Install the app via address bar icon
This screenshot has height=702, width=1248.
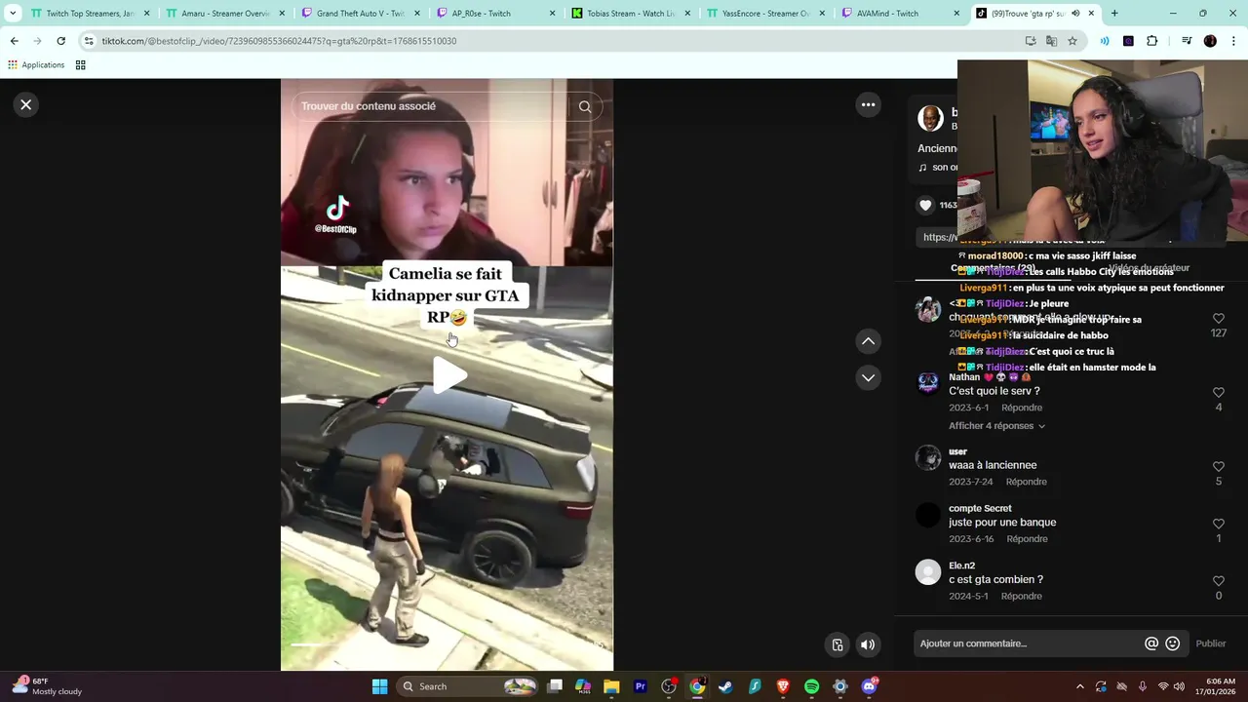click(x=1031, y=41)
